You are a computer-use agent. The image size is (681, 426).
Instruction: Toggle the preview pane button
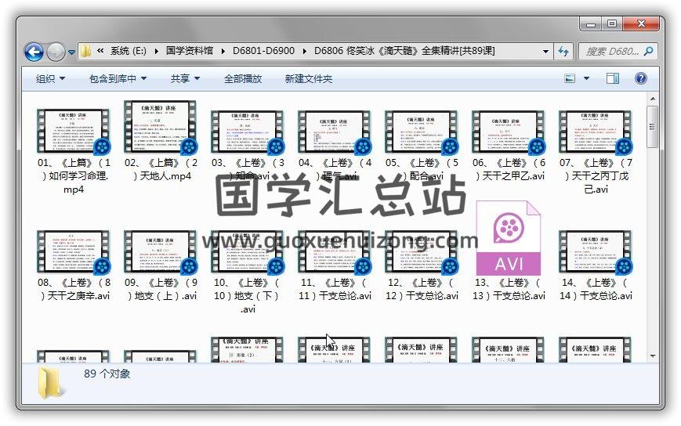[x=613, y=78]
